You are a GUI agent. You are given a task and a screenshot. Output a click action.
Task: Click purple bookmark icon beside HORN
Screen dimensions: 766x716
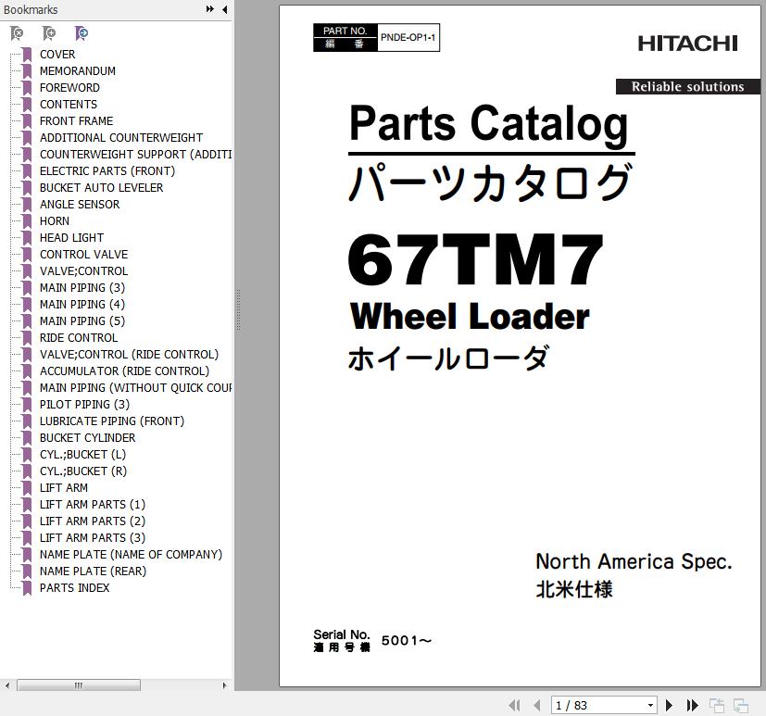[x=28, y=221]
